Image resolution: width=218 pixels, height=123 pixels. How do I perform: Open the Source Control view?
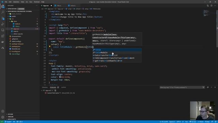[3, 18]
